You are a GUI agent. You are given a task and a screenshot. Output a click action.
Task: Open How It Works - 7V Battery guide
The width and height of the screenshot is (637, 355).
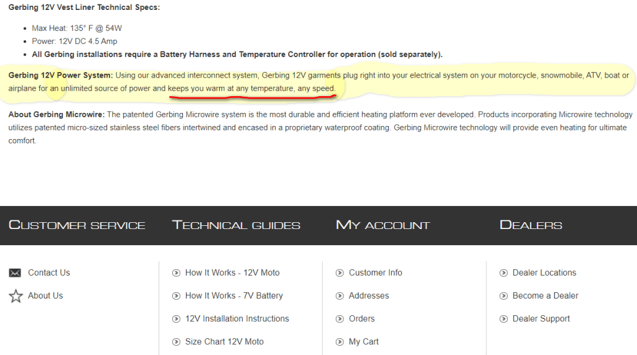point(234,295)
